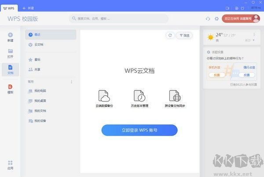Open the 打开 folder icon in sidebar
This screenshot has width=264, height=177.
coord(10,51)
